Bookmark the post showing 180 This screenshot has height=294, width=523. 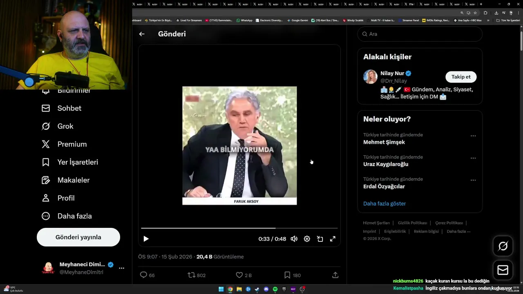(292, 275)
